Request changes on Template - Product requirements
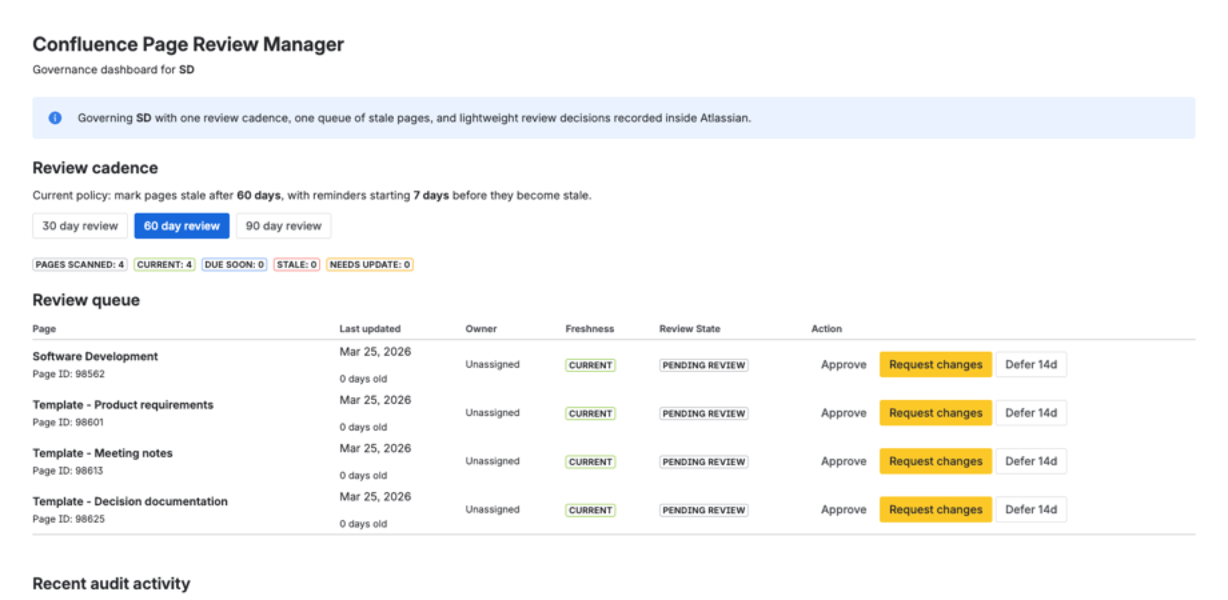 pyautogui.click(x=935, y=413)
